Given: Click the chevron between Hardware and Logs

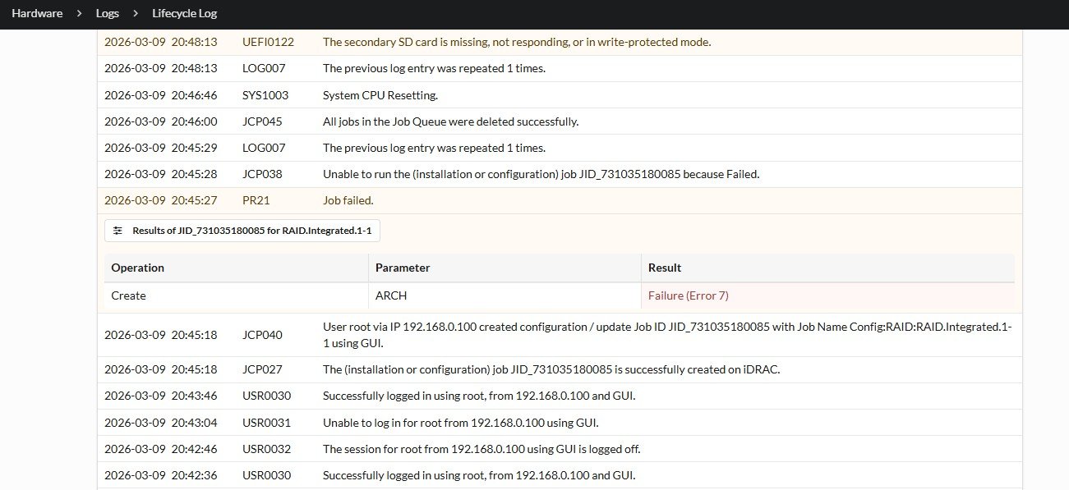Looking at the screenshot, I should click(x=80, y=13).
